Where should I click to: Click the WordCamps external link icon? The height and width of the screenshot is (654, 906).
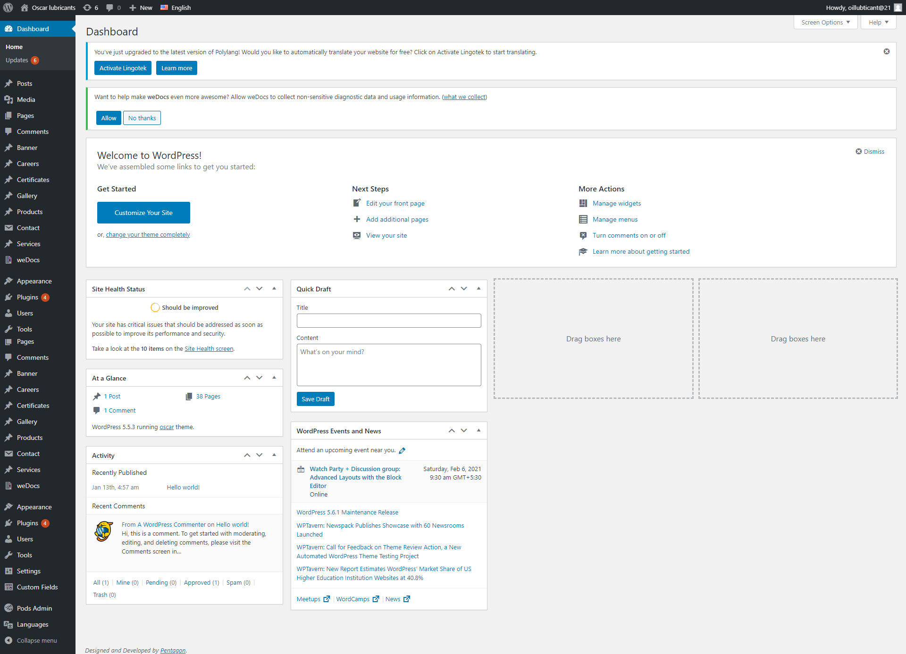pos(376,599)
